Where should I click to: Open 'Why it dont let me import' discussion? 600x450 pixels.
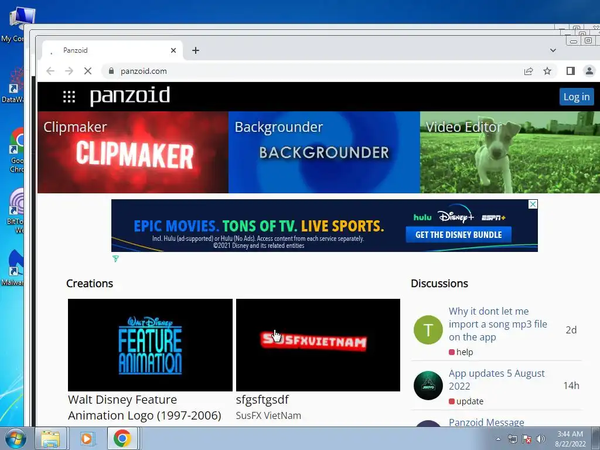point(498,324)
